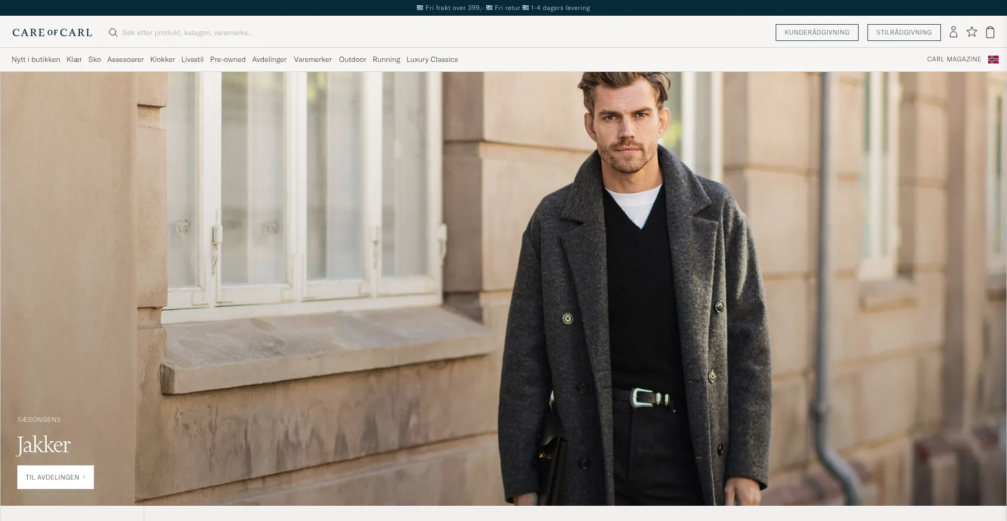Open the Klær menu

pos(74,59)
